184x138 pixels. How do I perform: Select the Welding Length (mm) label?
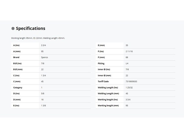coord(108,93)
